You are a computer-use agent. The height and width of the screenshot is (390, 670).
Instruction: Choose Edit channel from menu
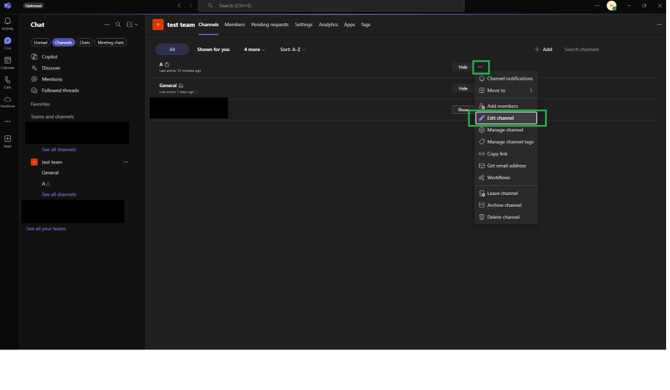[506, 118]
